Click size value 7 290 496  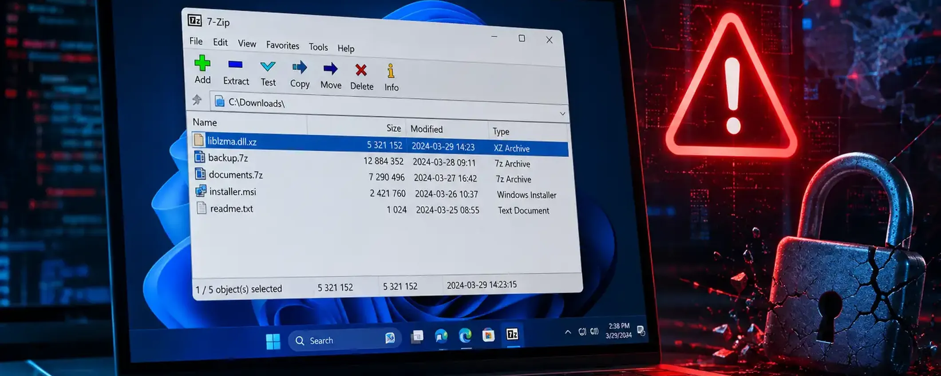click(387, 177)
